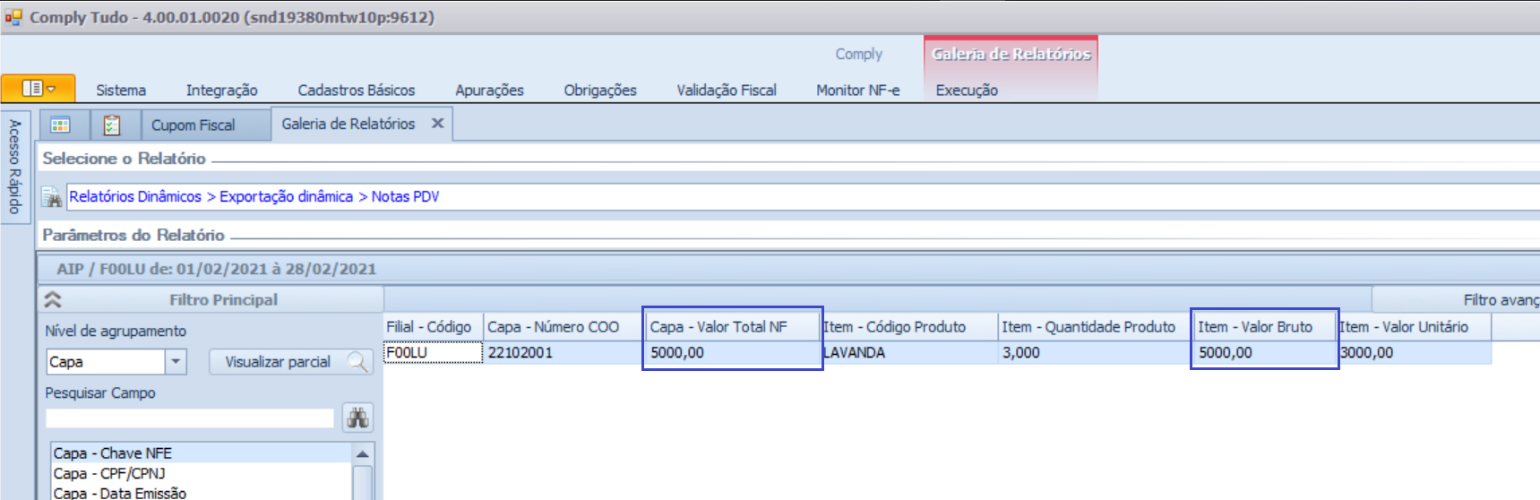Select the 5000,00 cell under Valor Bruto
Screen dimensions: 1540x500
pos(1264,353)
